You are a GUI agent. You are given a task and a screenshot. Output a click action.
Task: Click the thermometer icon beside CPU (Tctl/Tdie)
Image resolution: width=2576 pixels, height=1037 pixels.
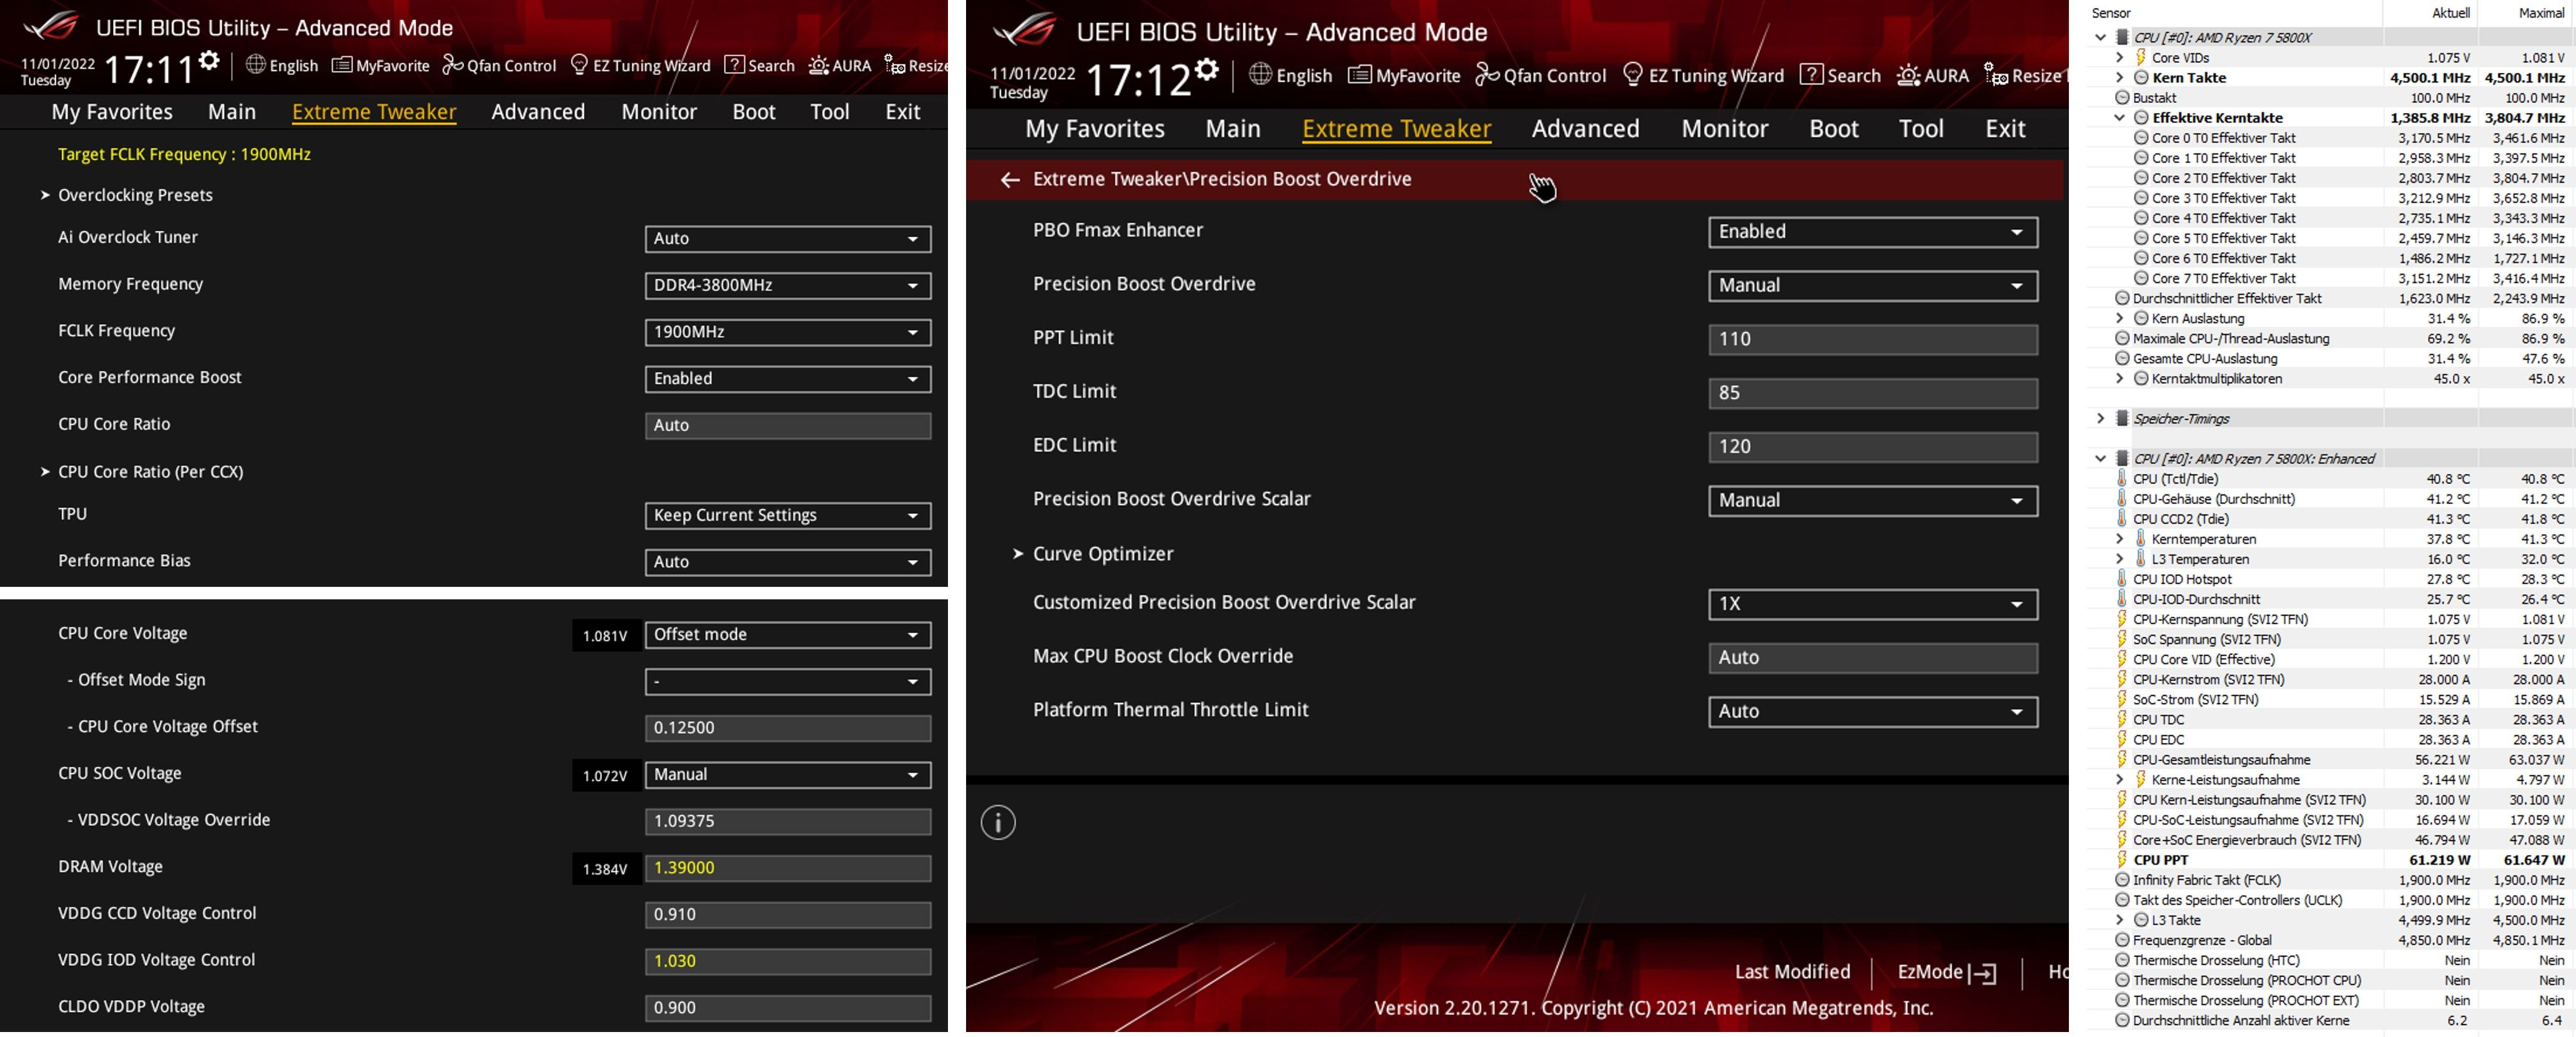click(x=2122, y=479)
